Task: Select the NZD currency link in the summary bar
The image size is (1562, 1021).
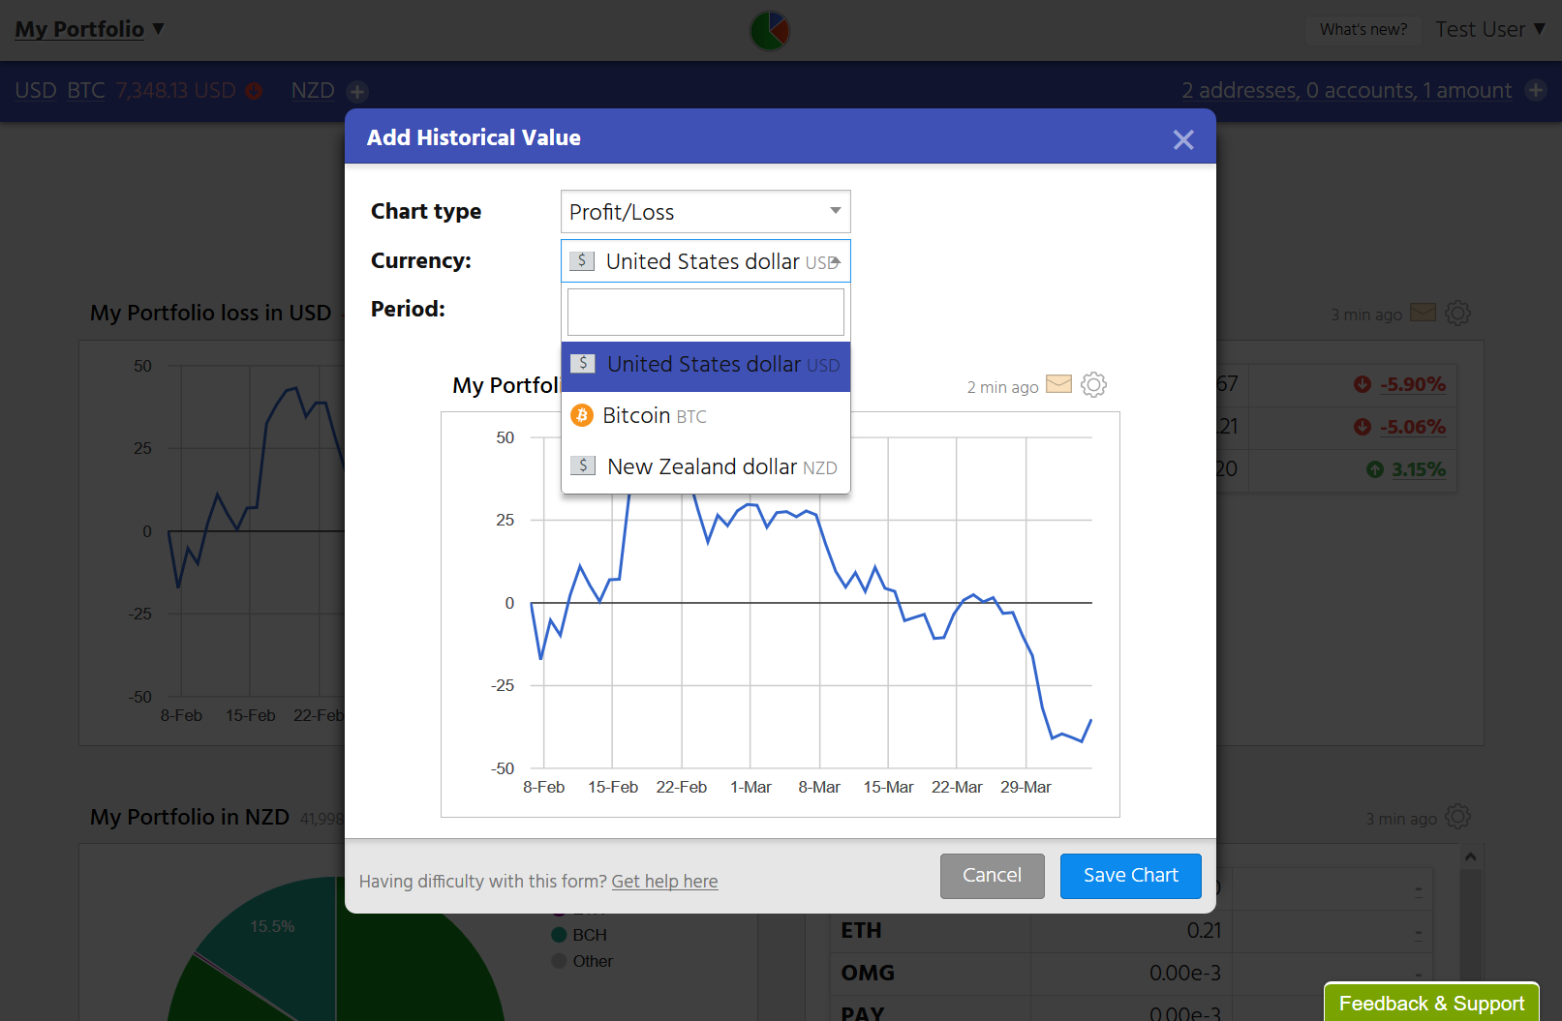Action: [x=313, y=91]
